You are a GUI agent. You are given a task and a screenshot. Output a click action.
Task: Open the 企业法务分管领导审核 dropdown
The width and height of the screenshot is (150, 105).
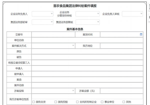pyautogui.click(x=88, y=14)
